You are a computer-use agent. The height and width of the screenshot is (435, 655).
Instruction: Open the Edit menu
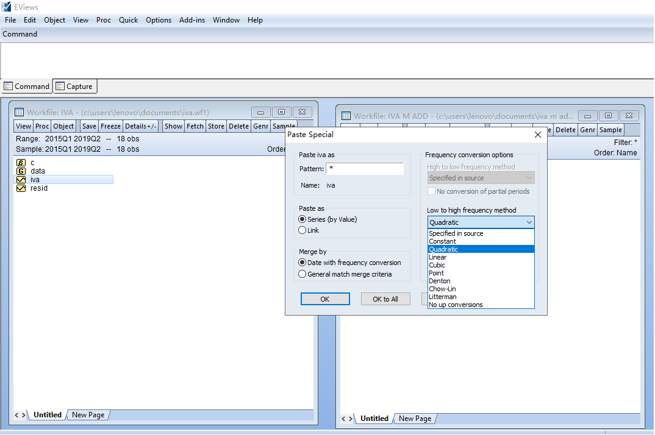tap(30, 20)
